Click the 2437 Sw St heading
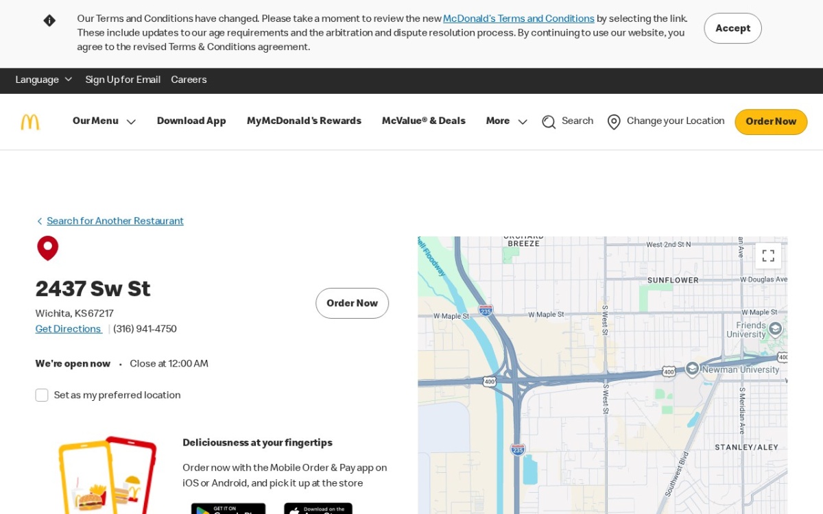The image size is (823, 514). (x=93, y=289)
